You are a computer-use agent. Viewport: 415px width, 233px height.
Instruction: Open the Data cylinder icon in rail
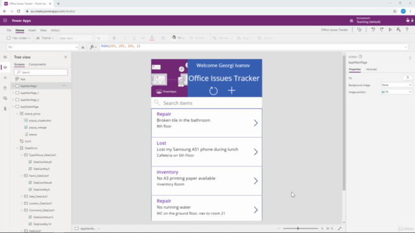(5, 88)
